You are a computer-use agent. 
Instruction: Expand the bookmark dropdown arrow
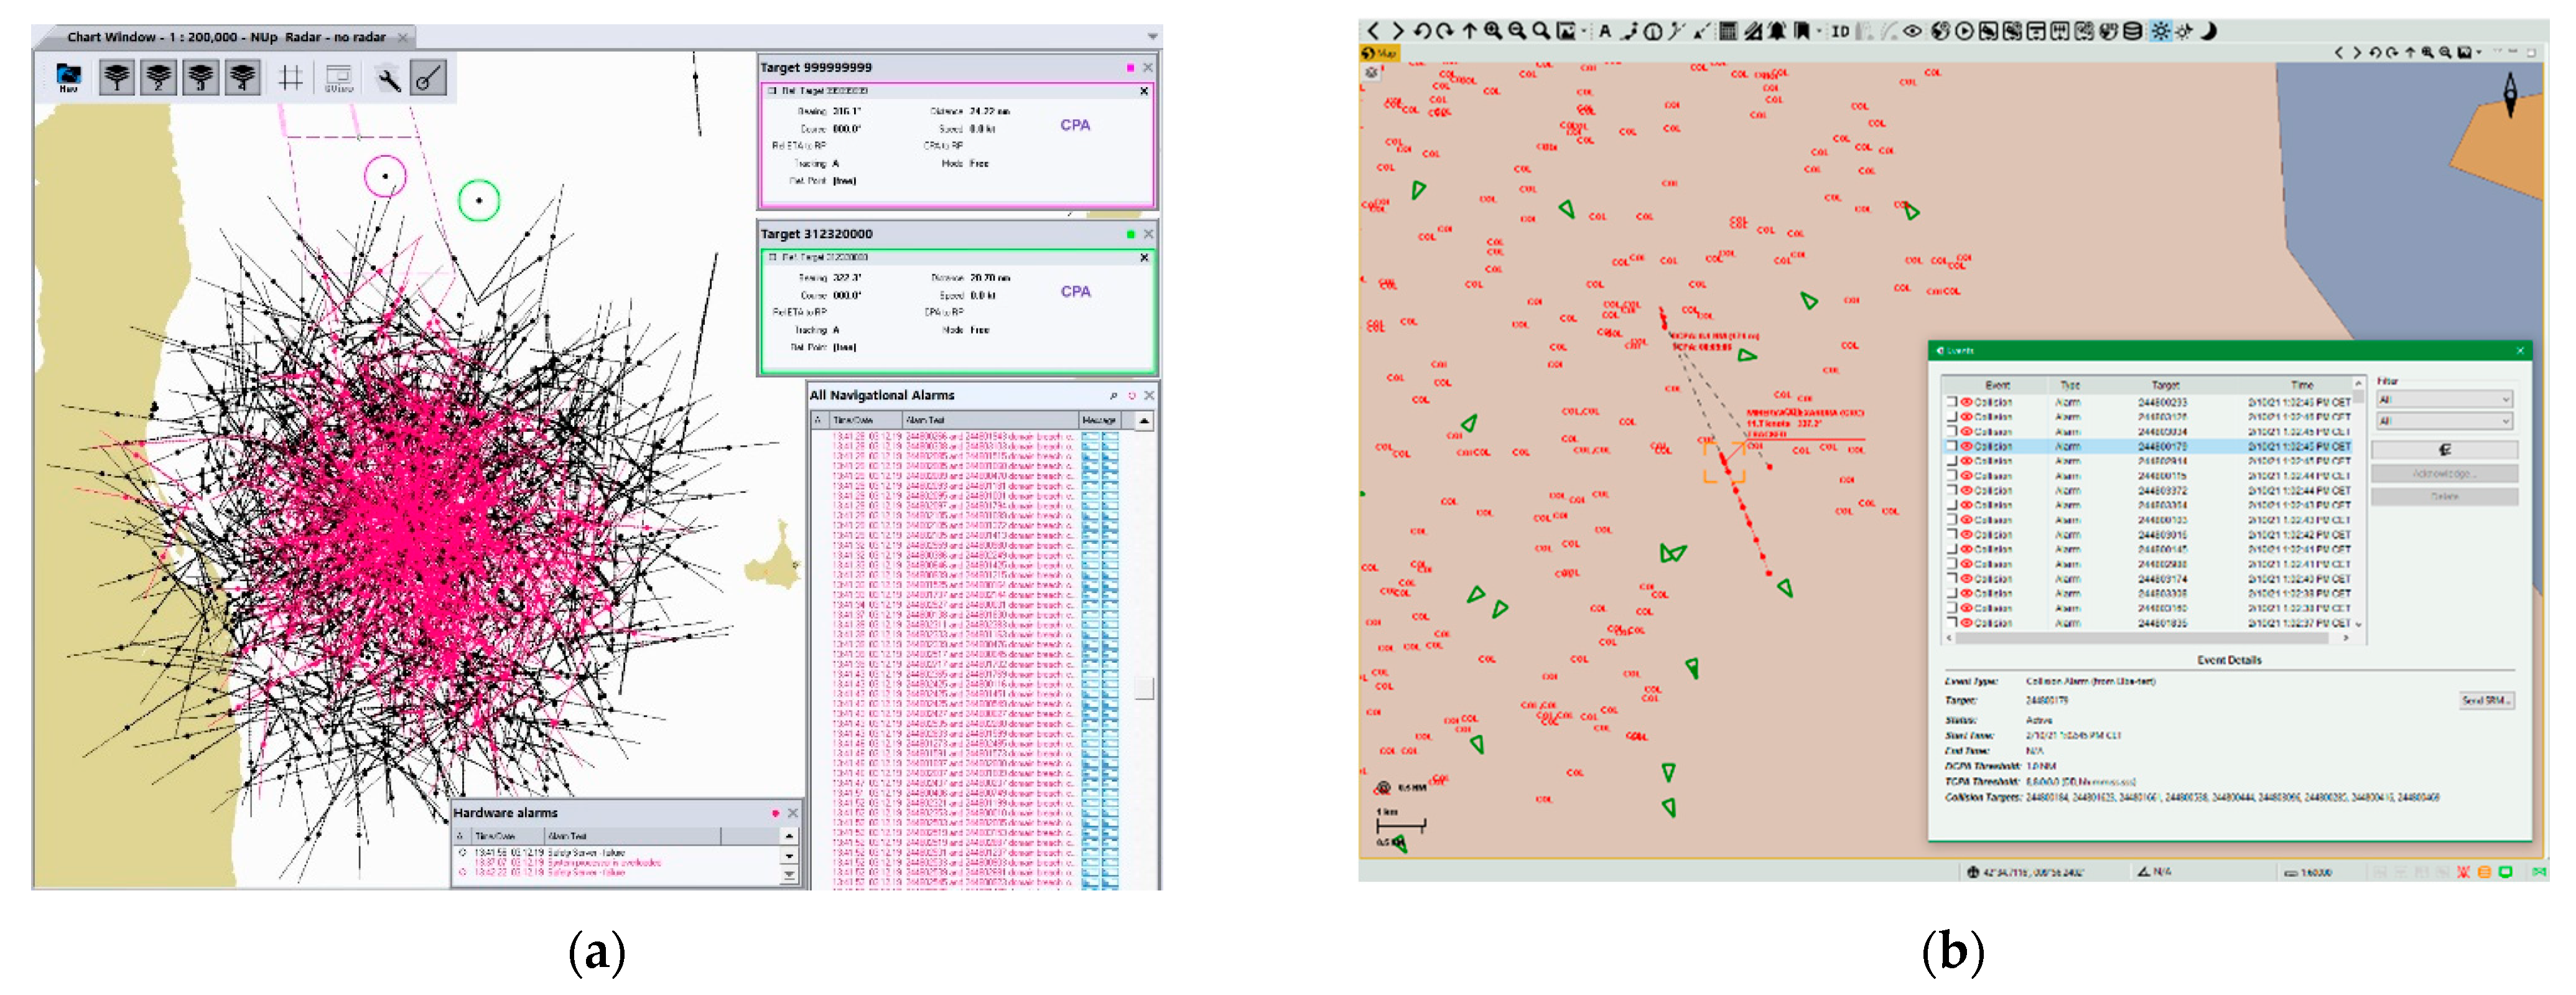point(1819,31)
